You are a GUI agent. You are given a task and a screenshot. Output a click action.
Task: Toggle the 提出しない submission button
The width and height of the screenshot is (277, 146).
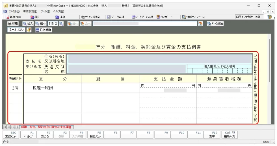(16, 30)
